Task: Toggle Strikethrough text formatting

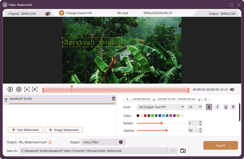Action: click(x=233, y=107)
